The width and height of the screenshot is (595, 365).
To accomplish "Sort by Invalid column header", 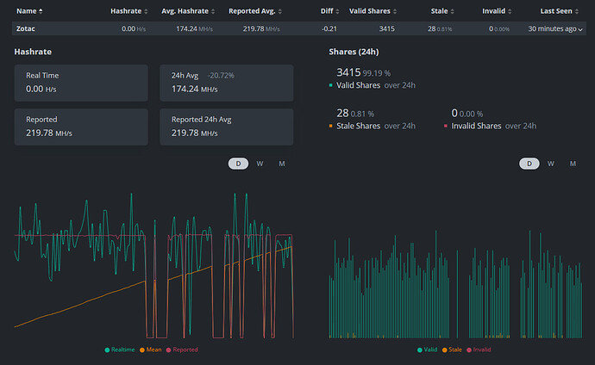I will click(x=497, y=11).
